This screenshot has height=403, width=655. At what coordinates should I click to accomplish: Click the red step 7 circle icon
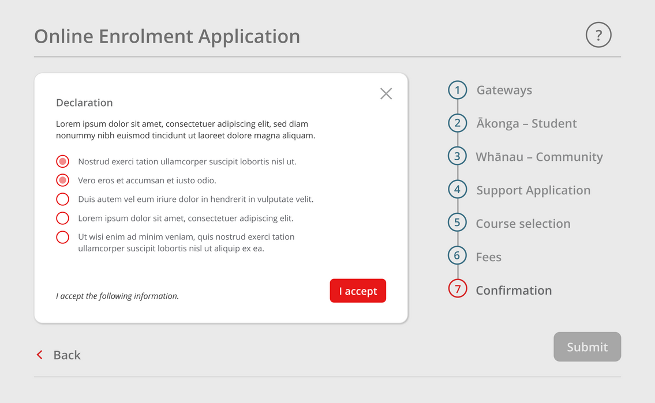[458, 289]
